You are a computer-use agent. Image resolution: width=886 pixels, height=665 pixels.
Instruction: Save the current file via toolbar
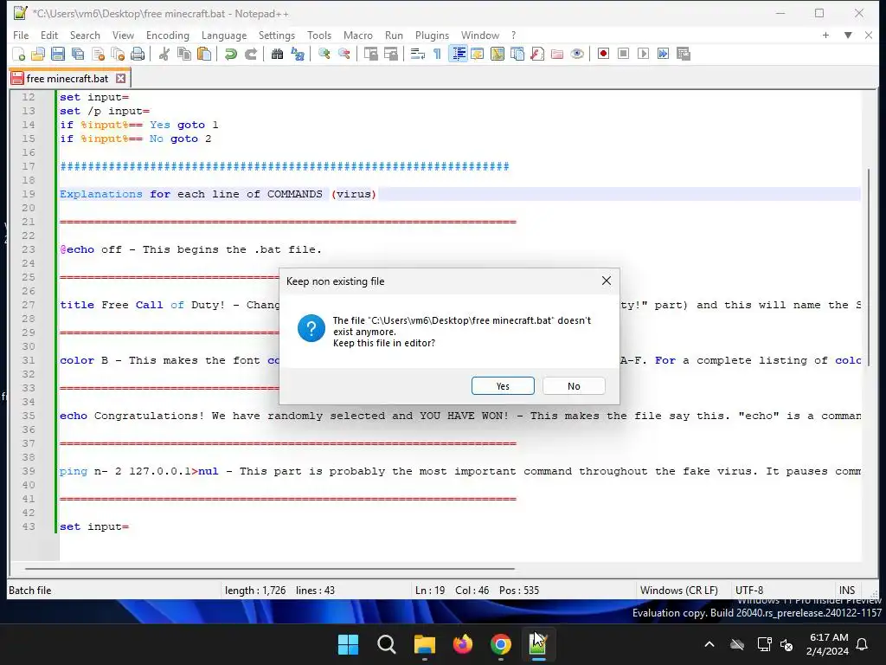[58, 54]
